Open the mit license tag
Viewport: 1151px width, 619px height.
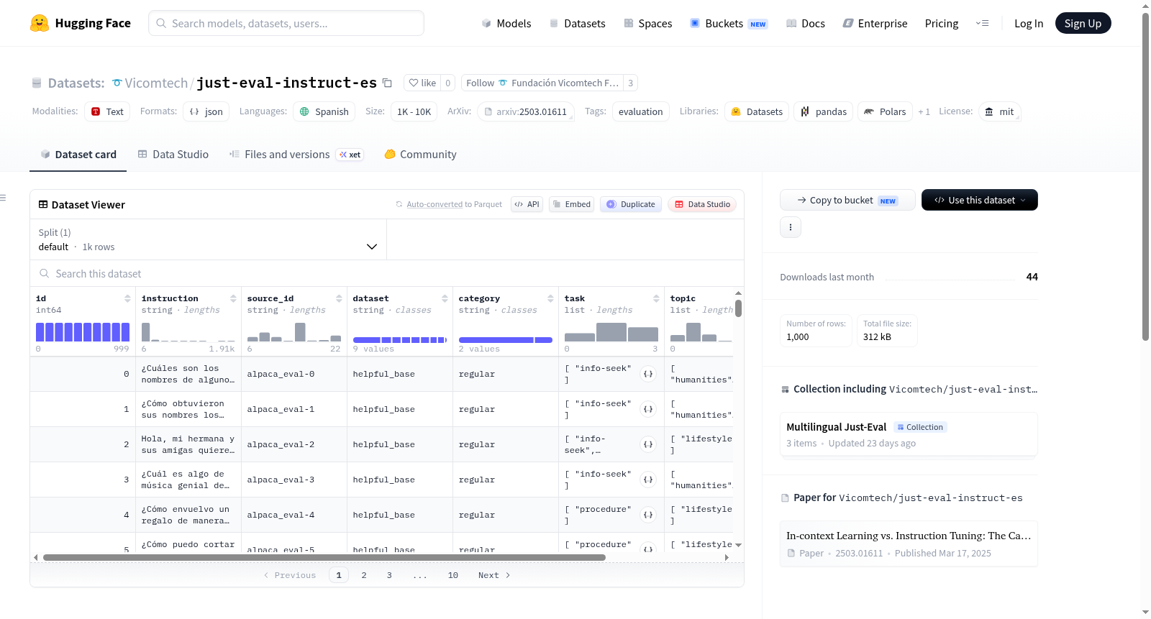[x=999, y=111]
